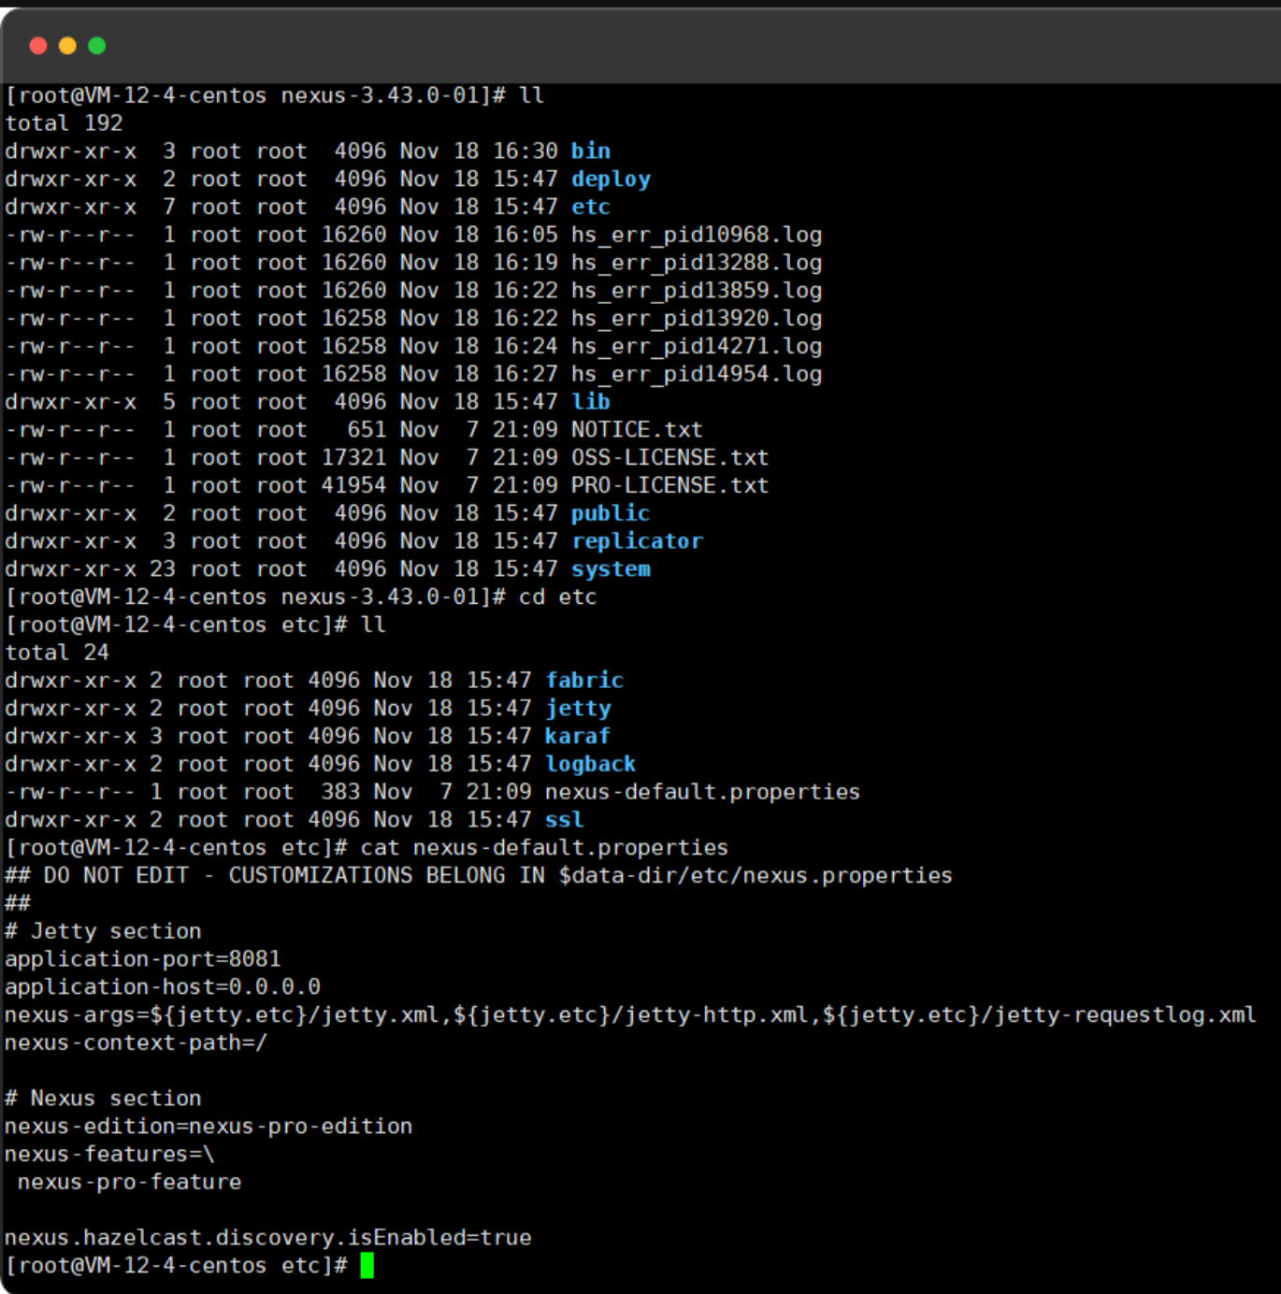Select the 'replicator' directory name

point(637,541)
